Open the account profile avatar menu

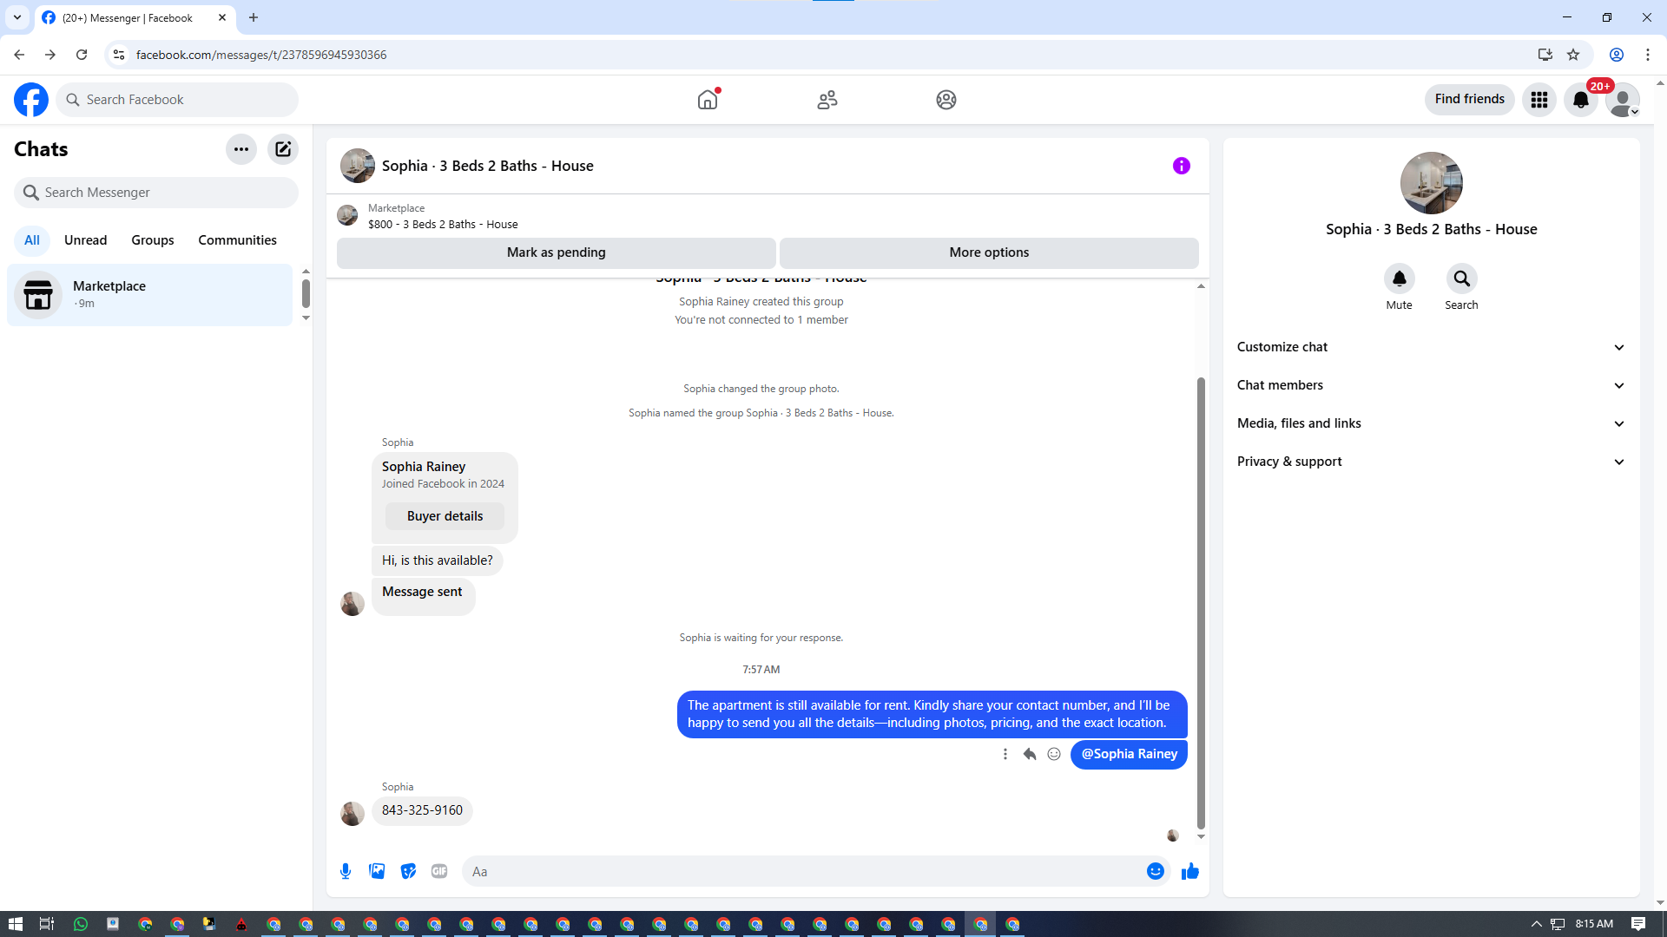[x=1623, y=100]
